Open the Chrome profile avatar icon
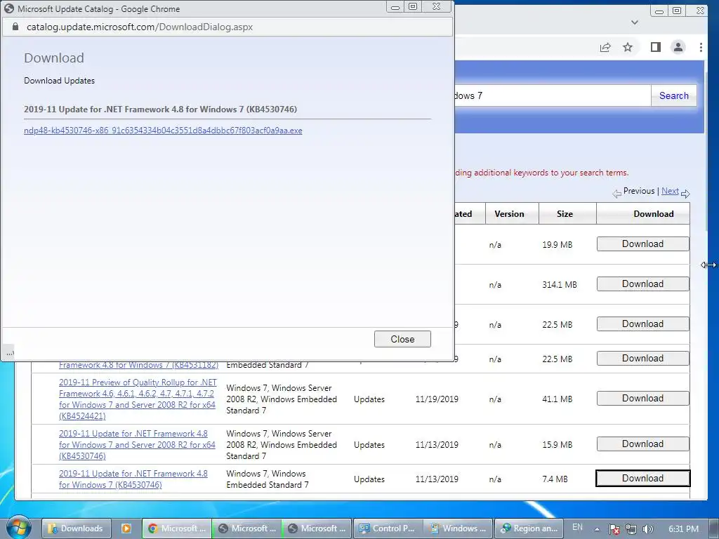Viewport: 719px width, 539px height. click(x=678, y=47)
